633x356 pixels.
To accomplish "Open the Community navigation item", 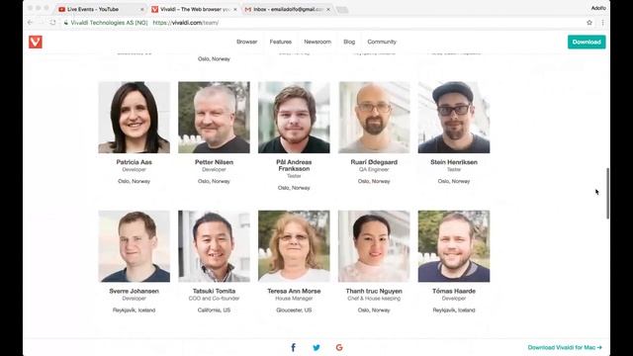I will click(382, 42).
